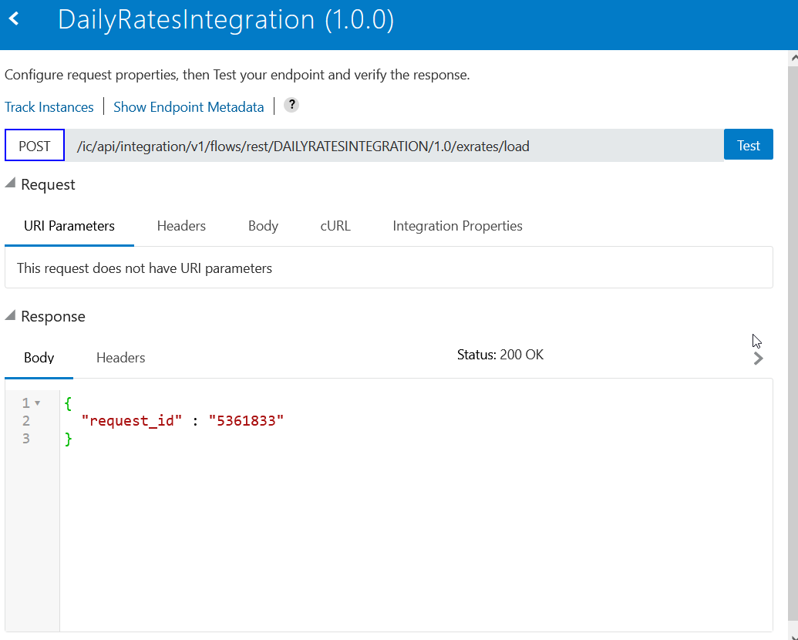Fold the JSON block on line 1
Viewport: 798px width, 640px height.
(x=36, y=402)
